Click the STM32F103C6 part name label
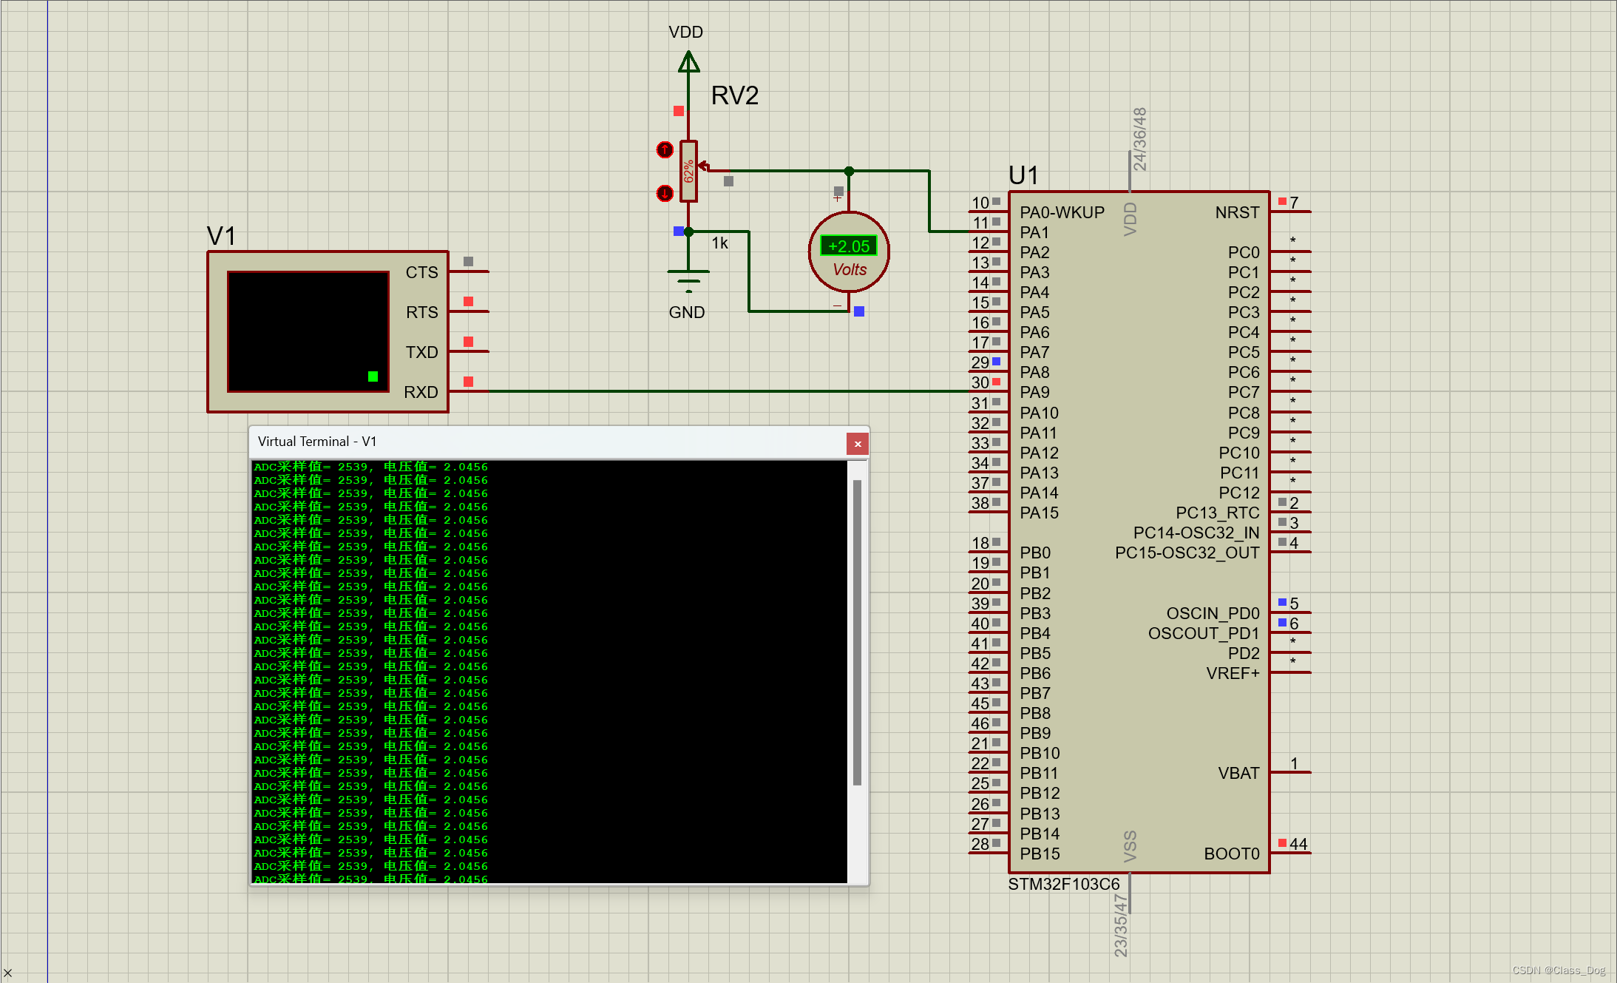 pyautogui.click(x=1063, y=885)
